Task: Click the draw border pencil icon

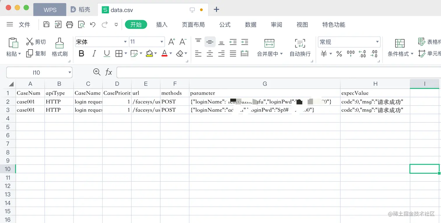Action: [134, 53]
